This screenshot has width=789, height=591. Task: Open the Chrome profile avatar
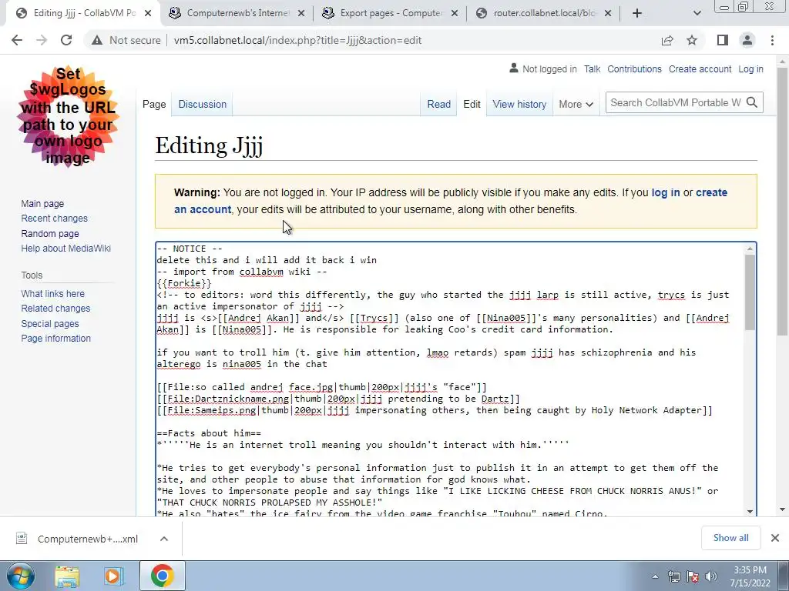(x=747, y=40)
